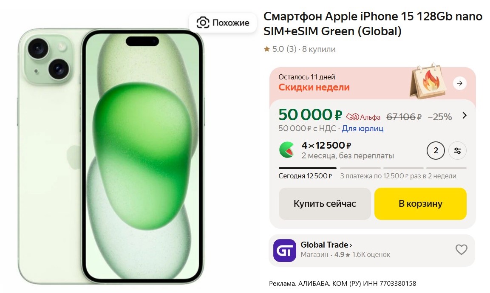Screen dimensions: 490x293
Task: Expand price details chevron
Action: 465,116
